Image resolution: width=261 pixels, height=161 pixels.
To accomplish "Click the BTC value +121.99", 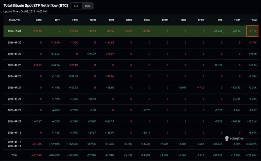I will pos(218,65).
